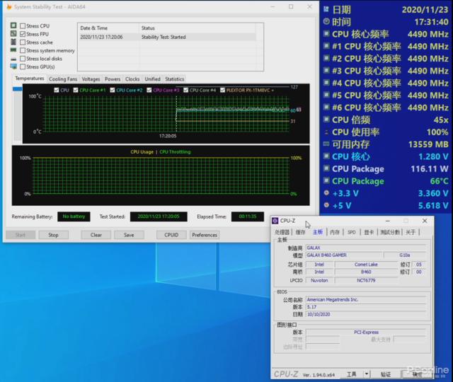
Task: Click memory icon beside 可用内存
Action: pyautogui.click(x=326, y=144)
